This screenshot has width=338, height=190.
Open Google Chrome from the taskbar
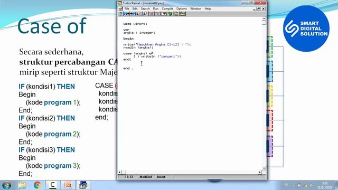[x=37, y=185]
